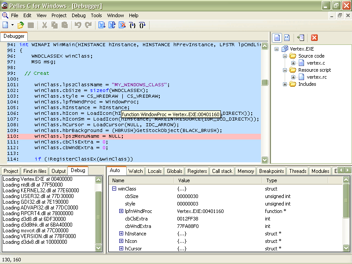Collapse the winClass struct node
The width and height of the screenshot is (352, 264).
(114, 189)
